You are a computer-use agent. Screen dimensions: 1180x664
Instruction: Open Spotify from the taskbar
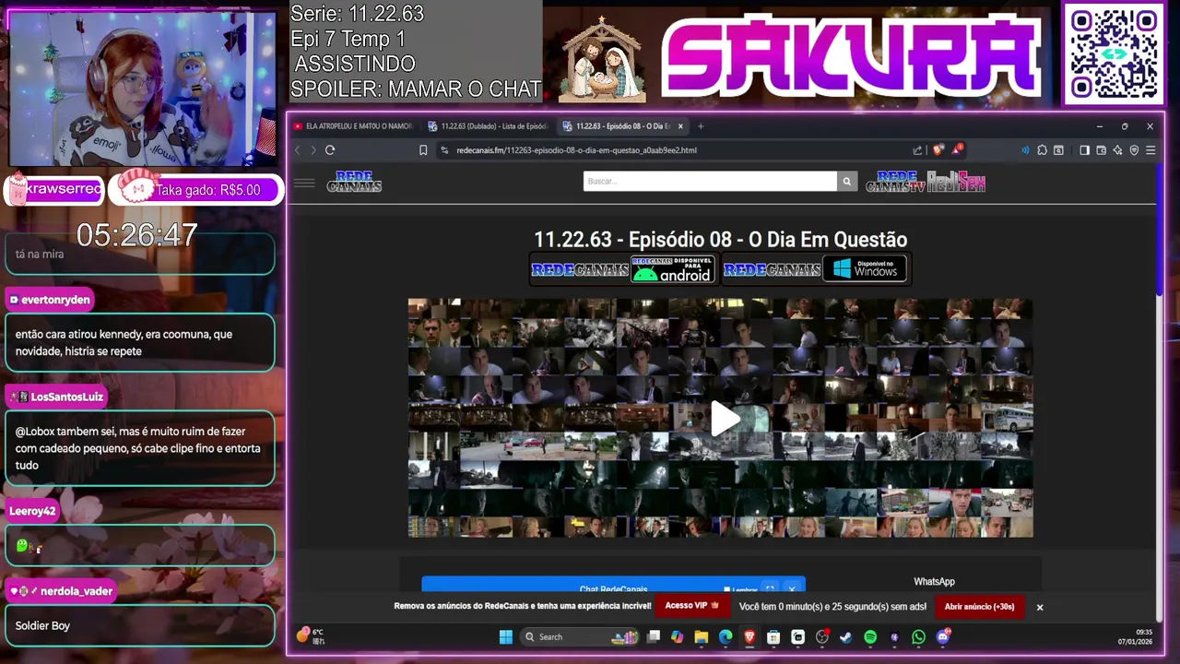coord(870,636)
